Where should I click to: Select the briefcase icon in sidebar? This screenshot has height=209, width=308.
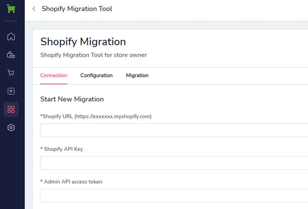[11, 55]
